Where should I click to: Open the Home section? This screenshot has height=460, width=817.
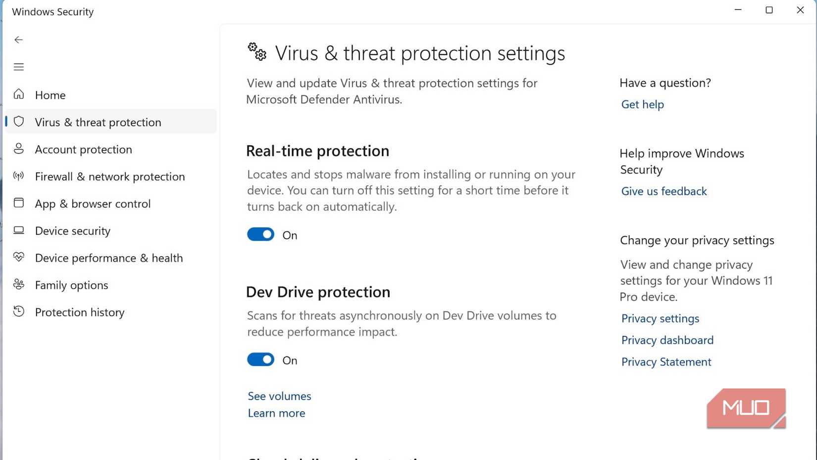coord(50,95)
